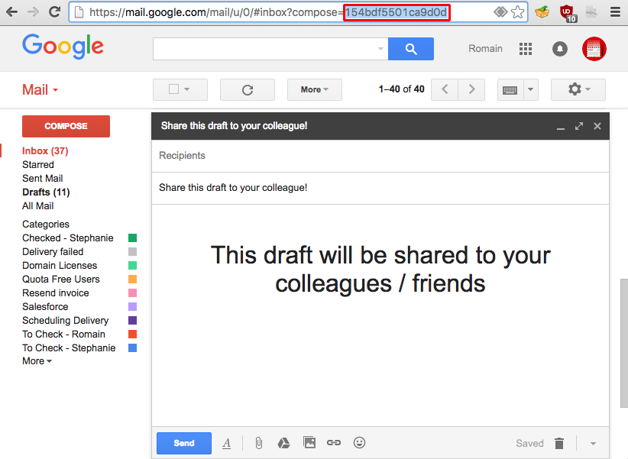
Task: Open more compose options arrow
Action: (593, 444)
